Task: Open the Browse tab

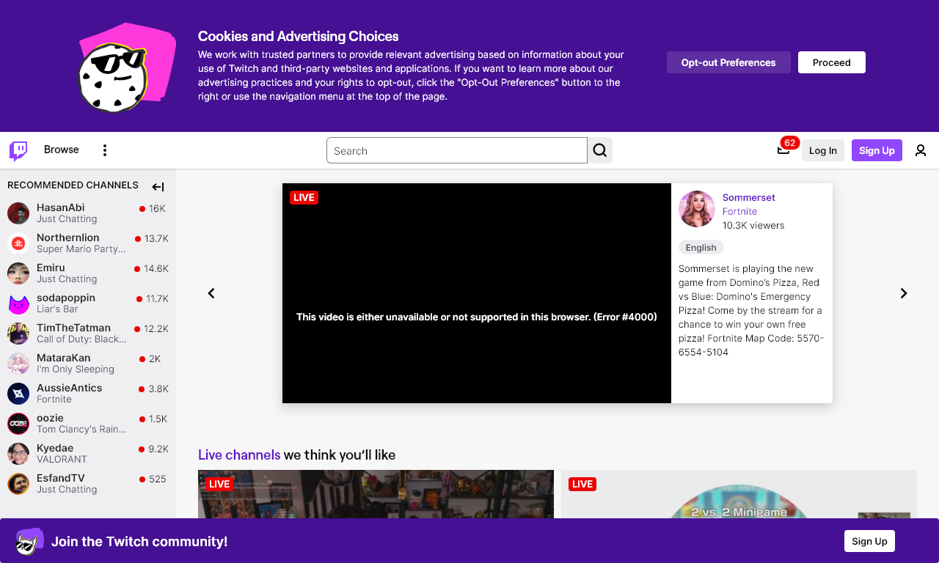Action: pyautogui.click(x=62, y=150)
